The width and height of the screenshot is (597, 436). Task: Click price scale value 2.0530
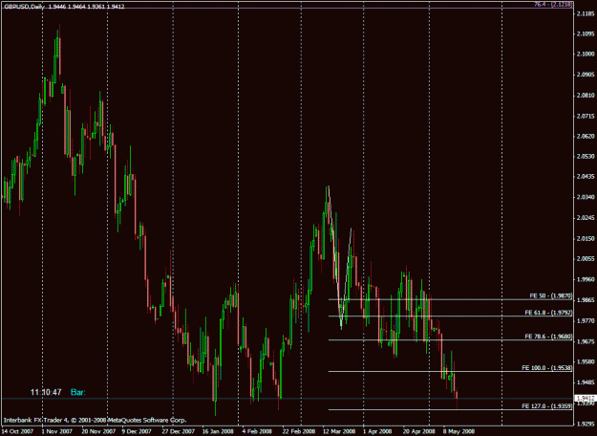[x=586, y=156]
